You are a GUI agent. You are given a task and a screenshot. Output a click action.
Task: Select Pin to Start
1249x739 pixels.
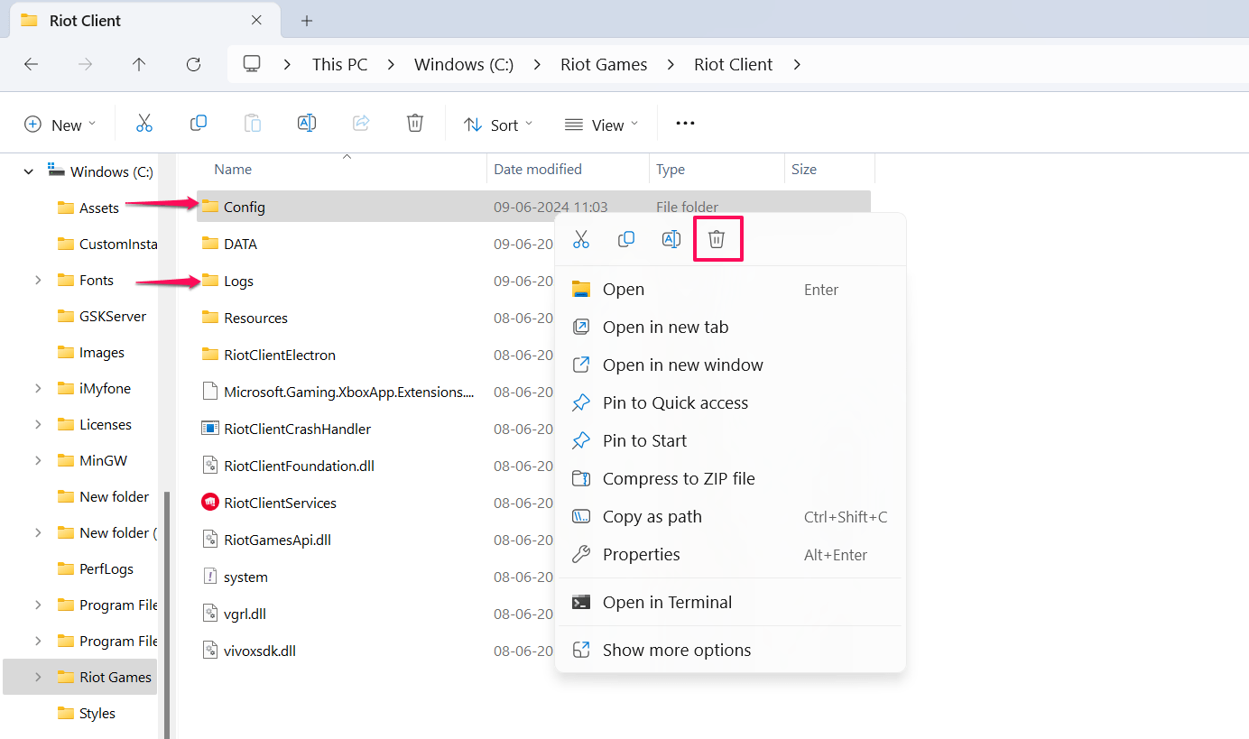(x=730, y=441)
